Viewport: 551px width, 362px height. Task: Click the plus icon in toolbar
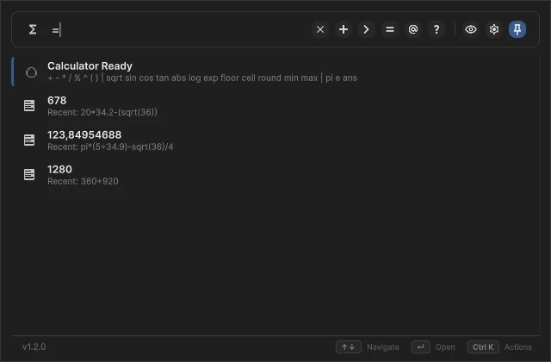(344, 29)
